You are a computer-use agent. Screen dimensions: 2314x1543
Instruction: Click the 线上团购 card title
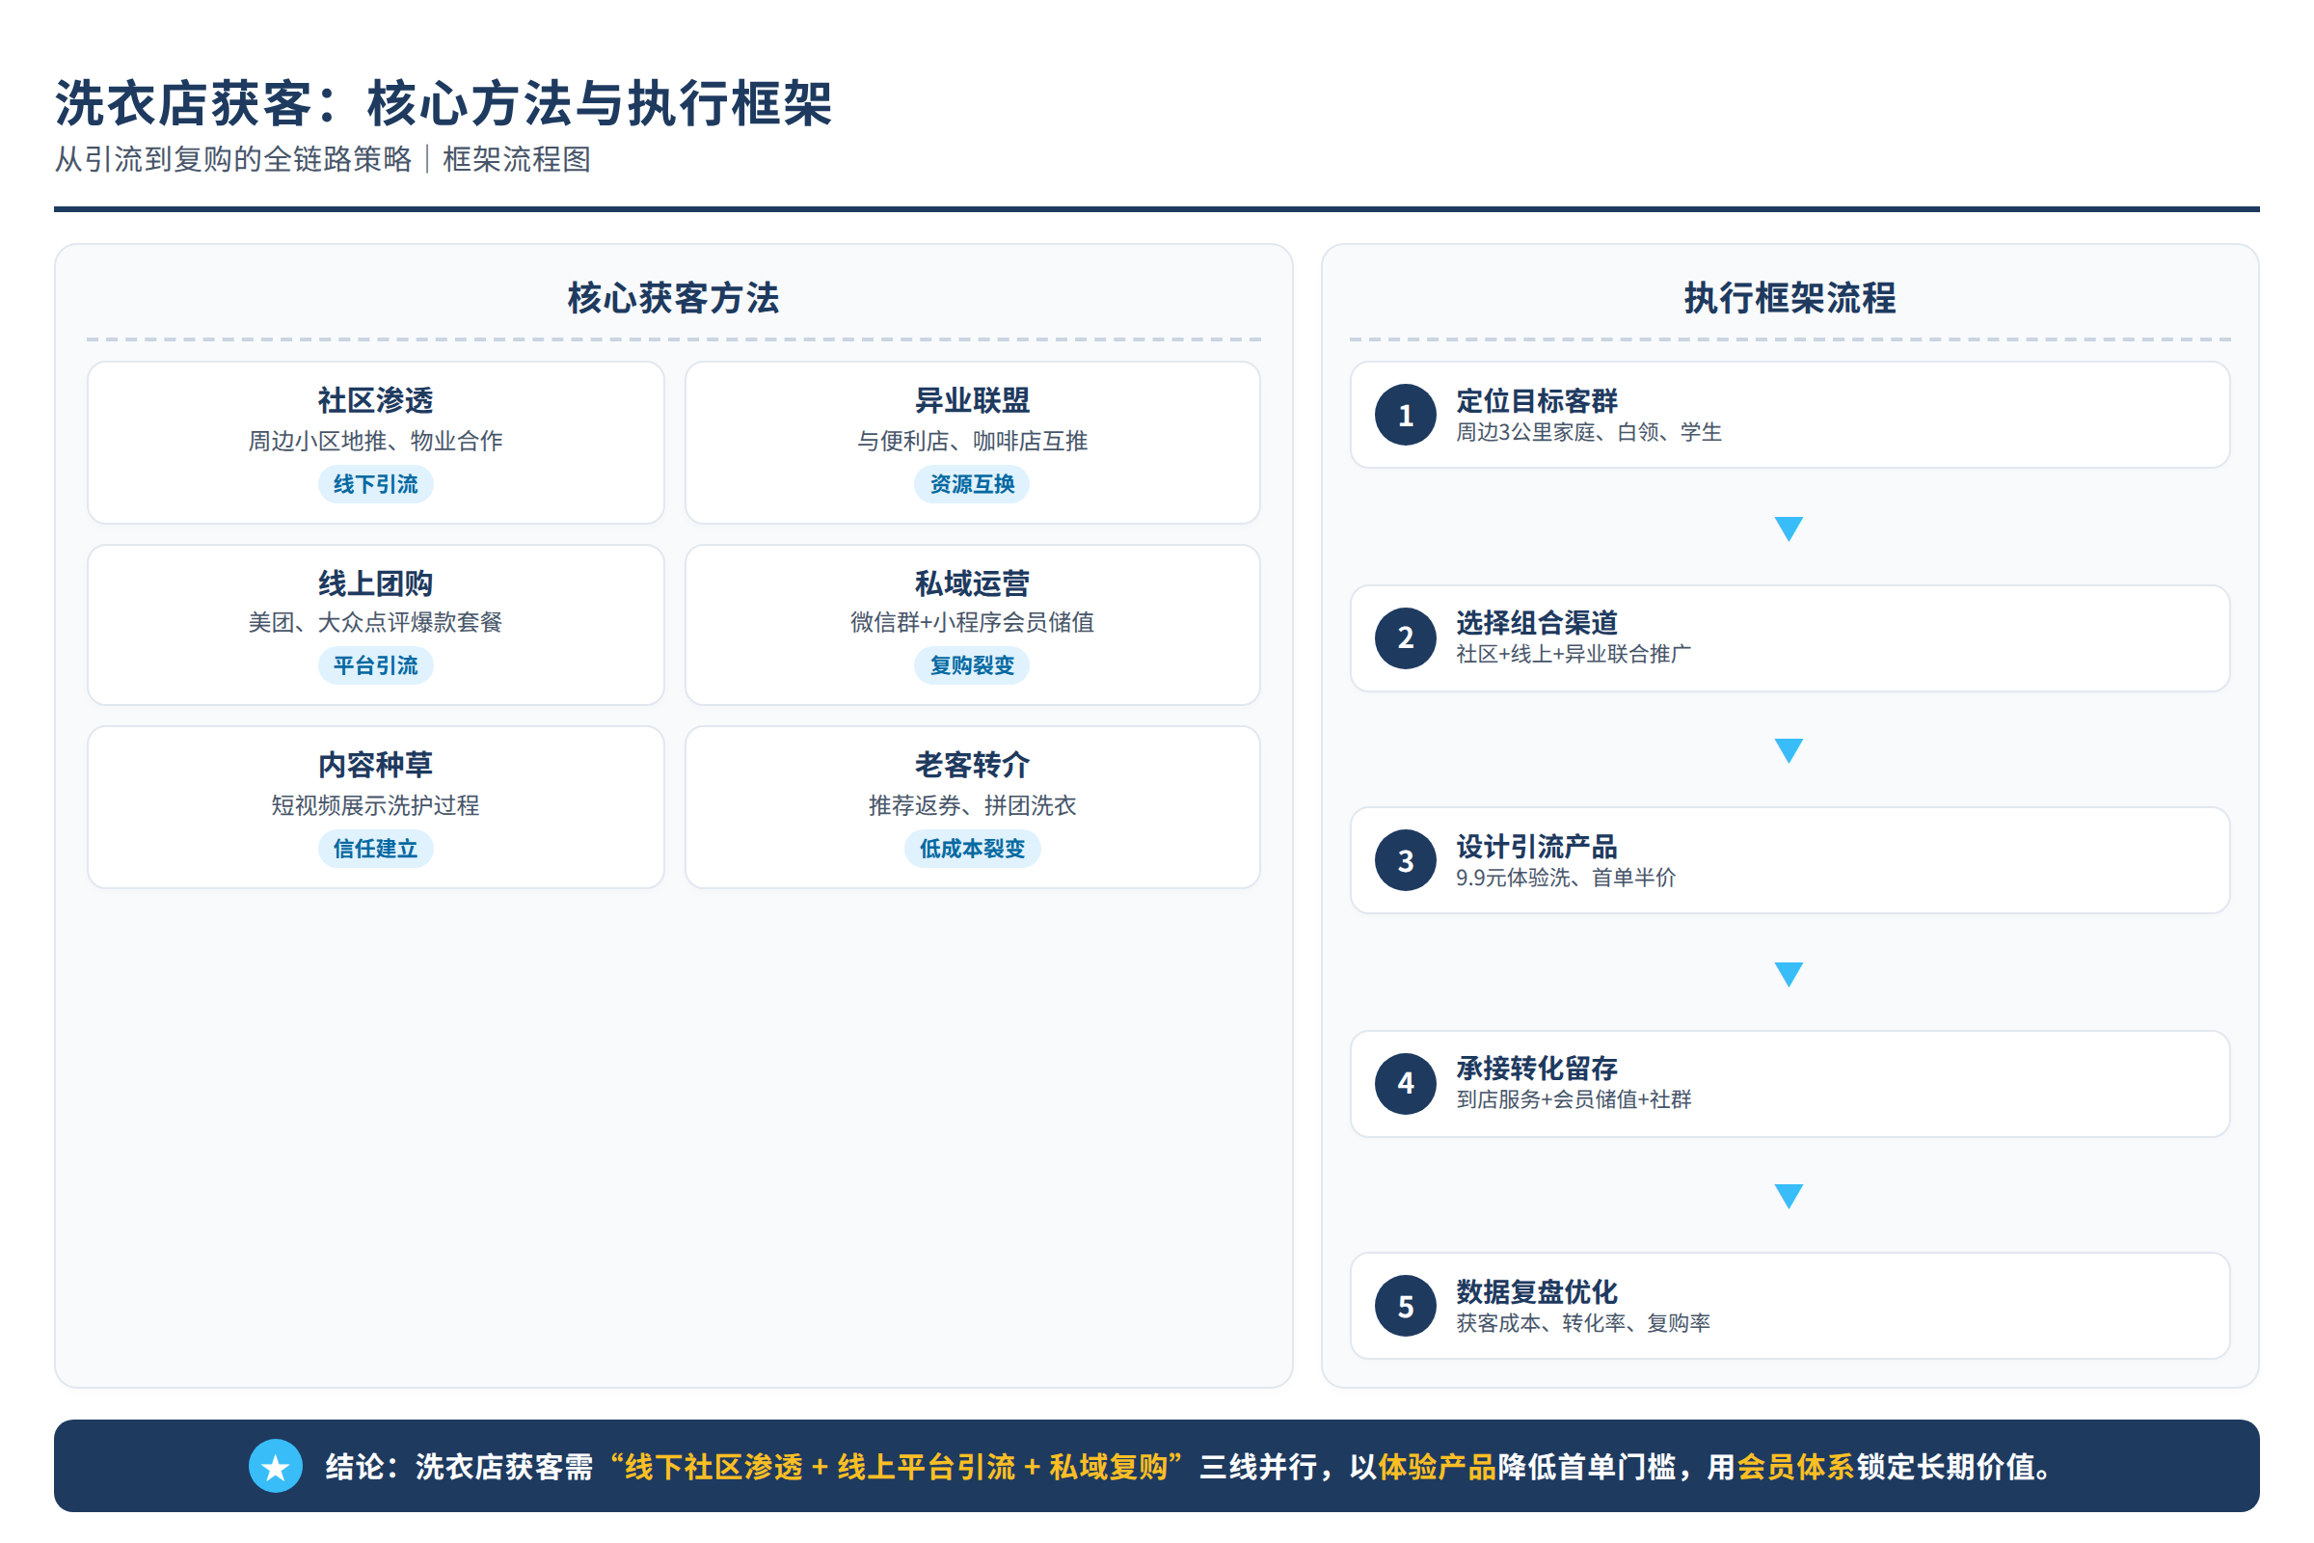pos(376,583)
